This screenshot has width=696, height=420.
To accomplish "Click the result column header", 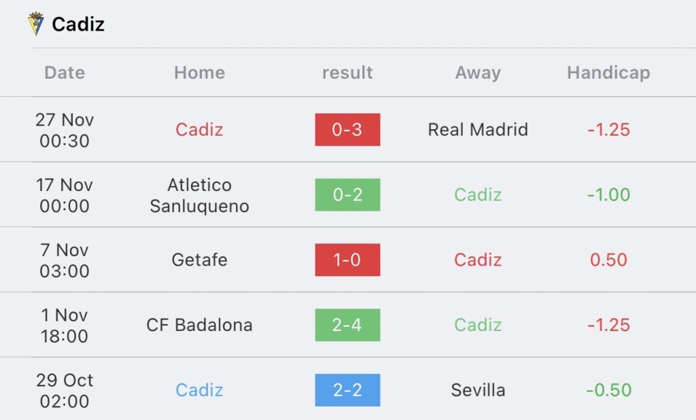I will coord(347,72).
